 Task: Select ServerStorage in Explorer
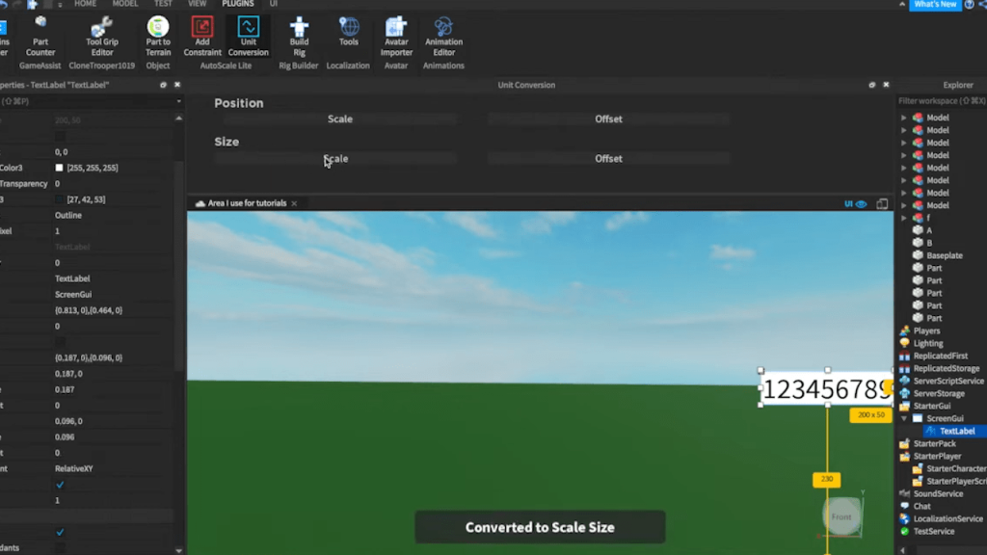click(938, 393)
